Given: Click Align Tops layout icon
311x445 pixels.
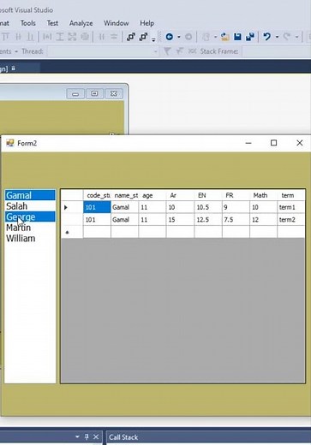Looking at the screenshot, I should click(x=6, y=37).
